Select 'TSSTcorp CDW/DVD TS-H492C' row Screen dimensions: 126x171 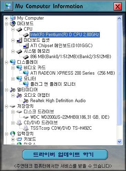(x=61, y=128)
